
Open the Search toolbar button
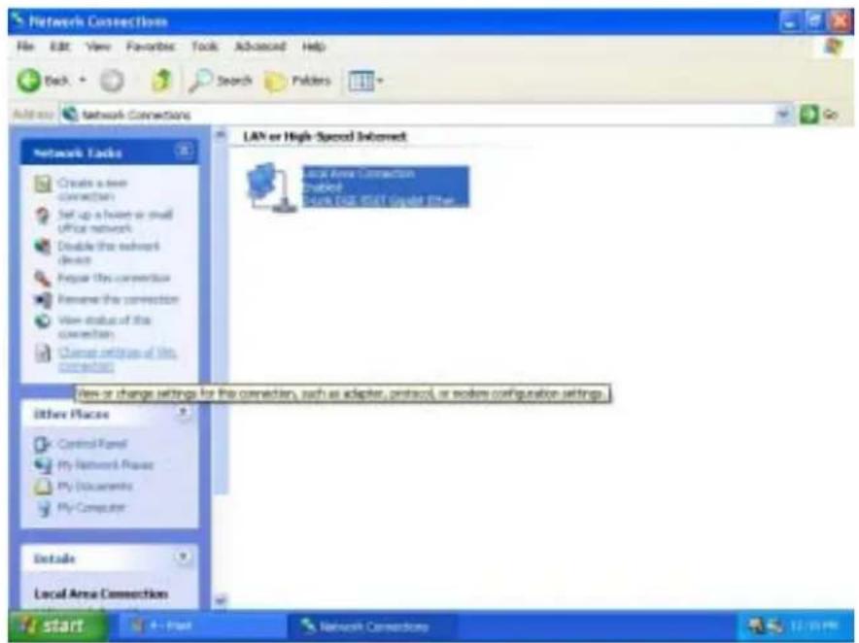point(221,81)
